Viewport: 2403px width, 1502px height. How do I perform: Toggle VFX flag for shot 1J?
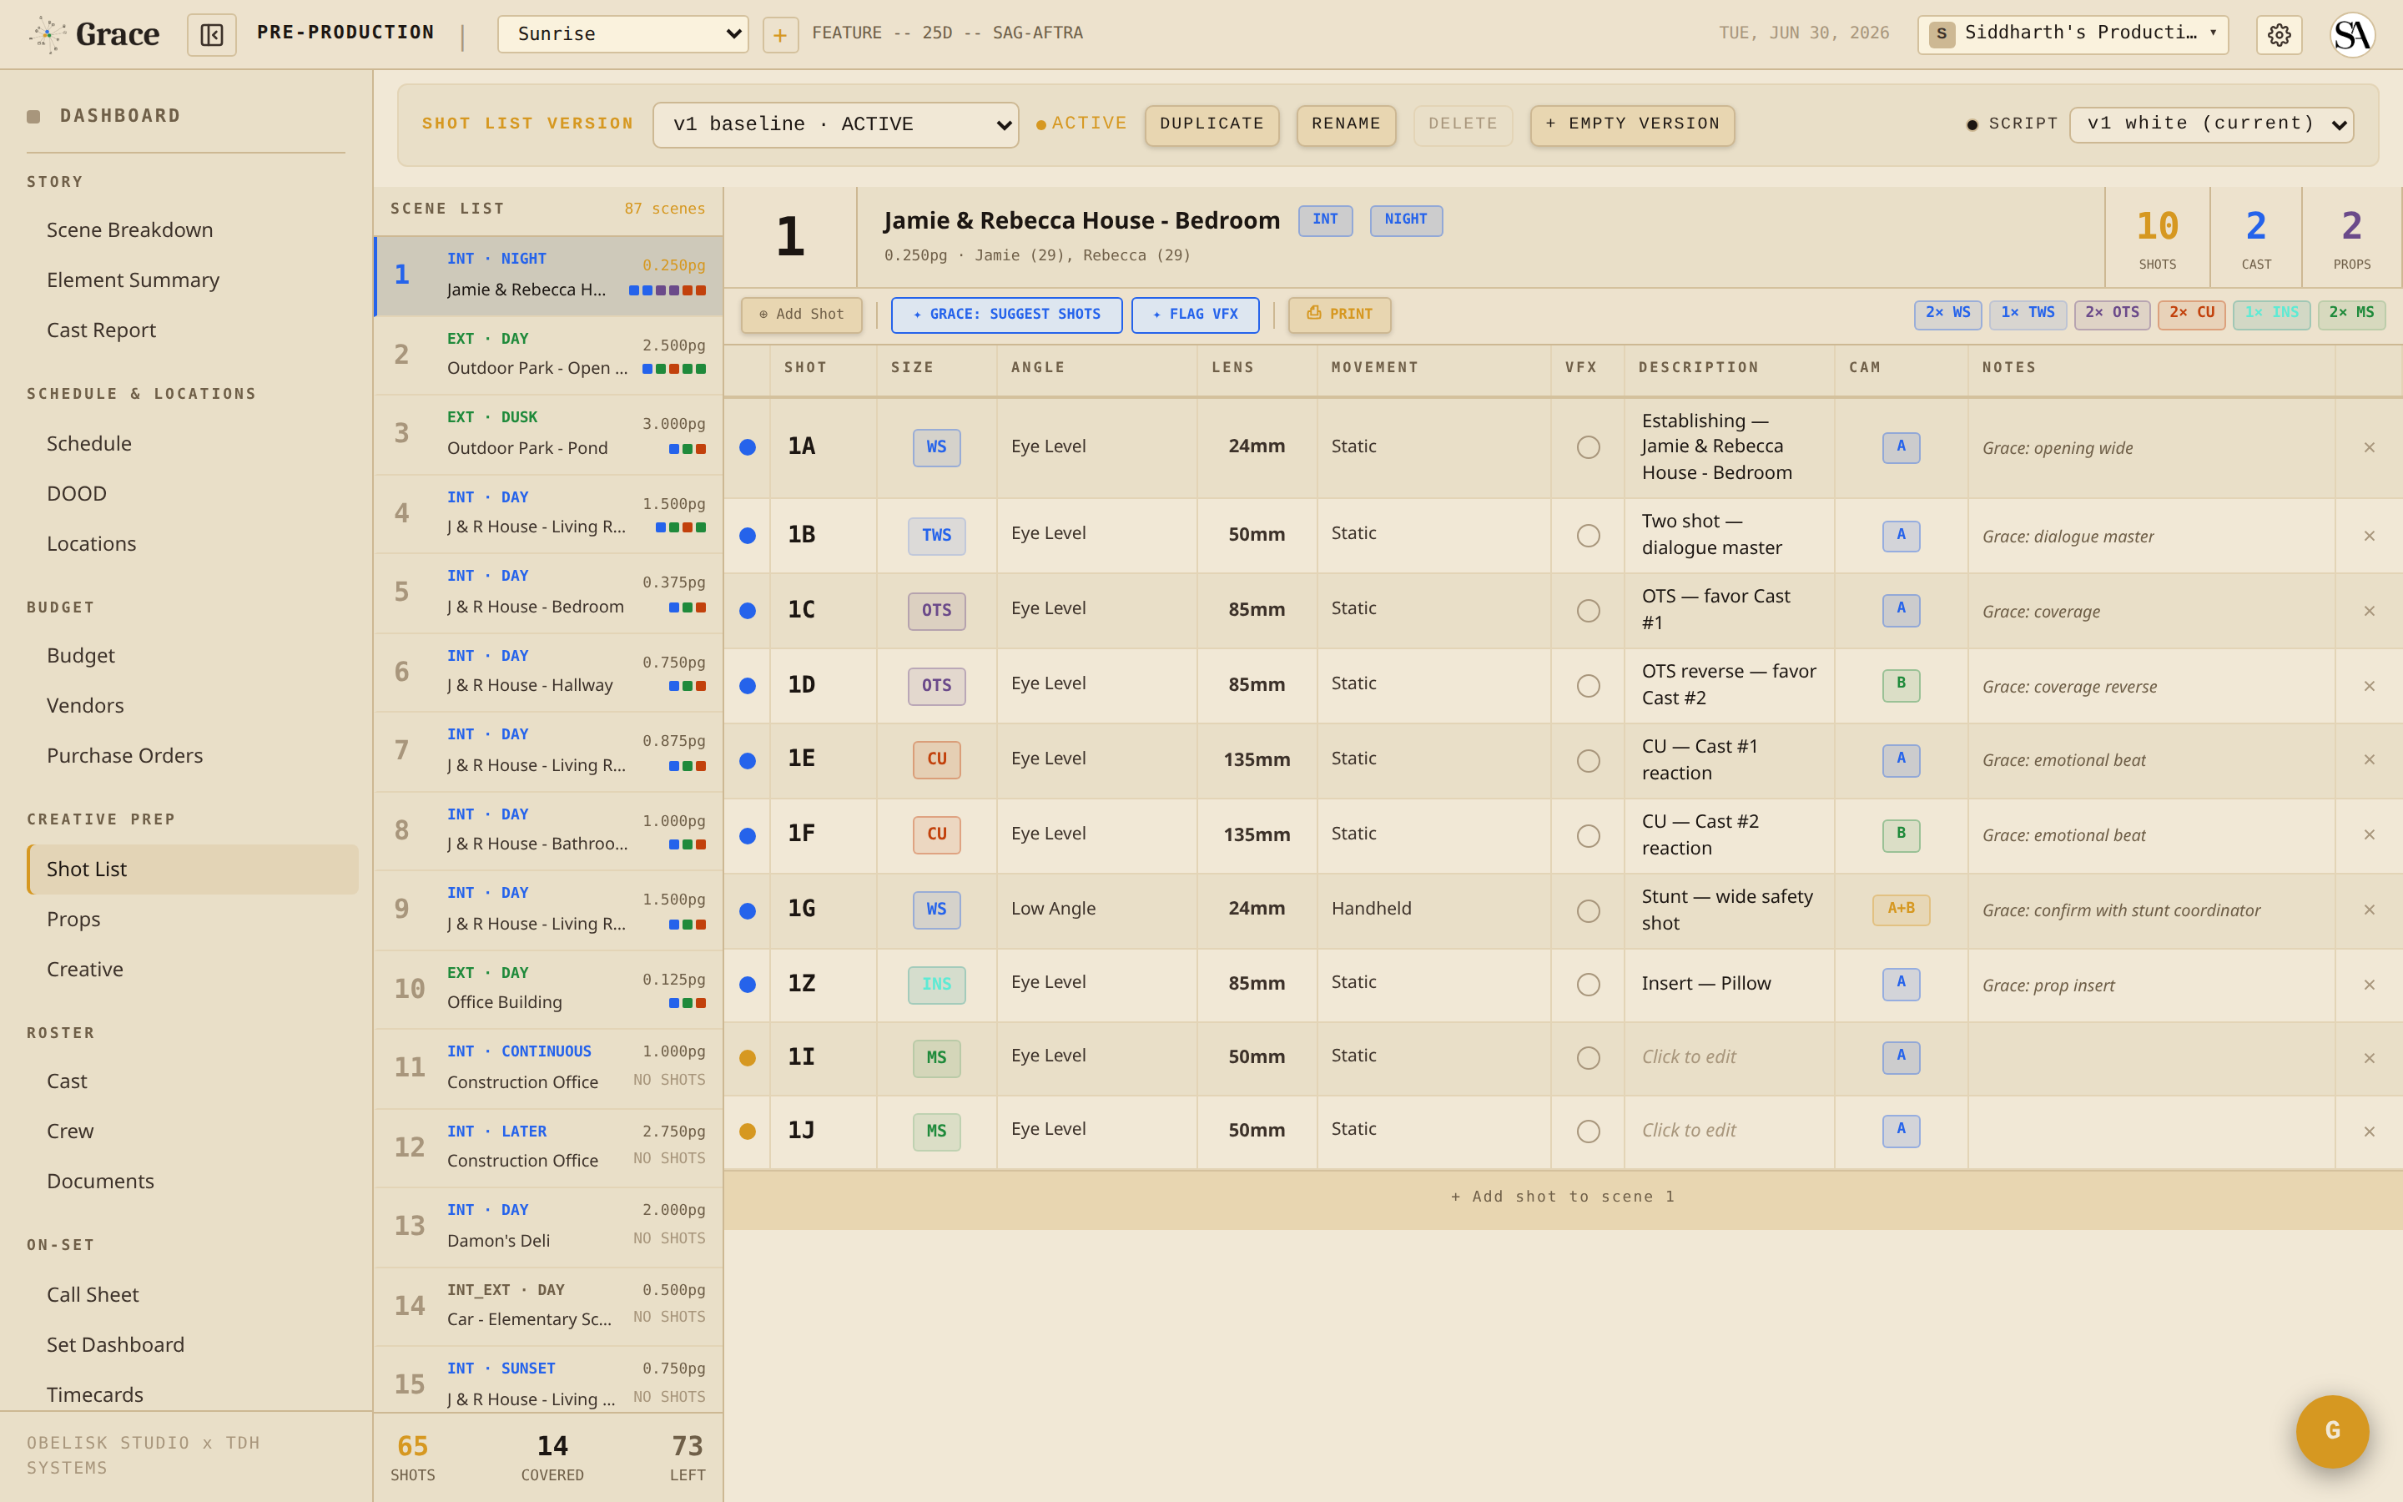[1588, 1131]
